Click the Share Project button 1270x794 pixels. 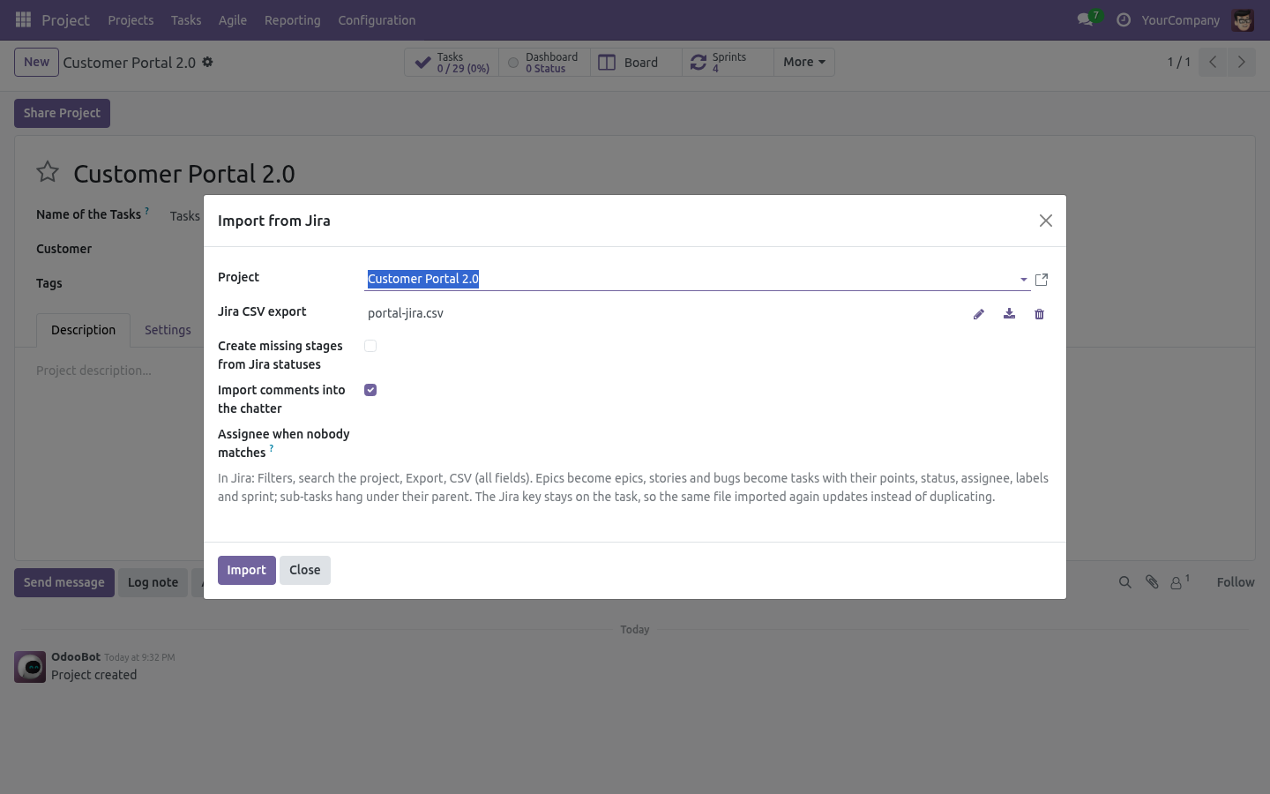62,113
